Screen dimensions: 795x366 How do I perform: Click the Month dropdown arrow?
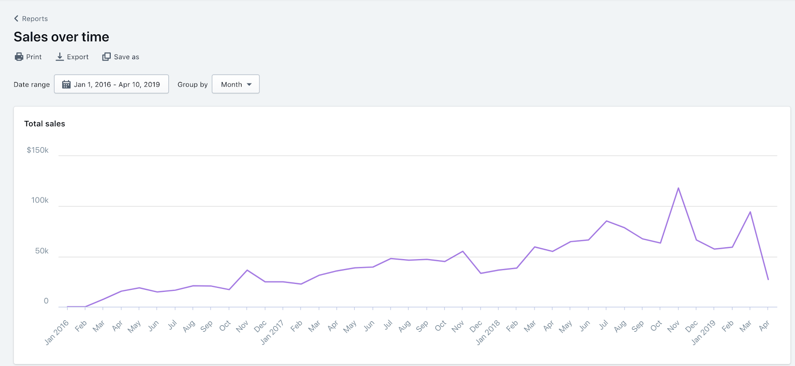click(249, 85)
